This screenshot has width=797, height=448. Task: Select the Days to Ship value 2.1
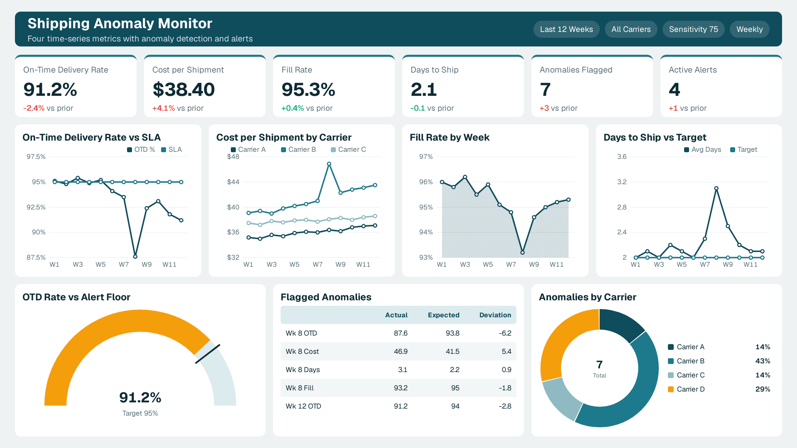click(423, 90)
